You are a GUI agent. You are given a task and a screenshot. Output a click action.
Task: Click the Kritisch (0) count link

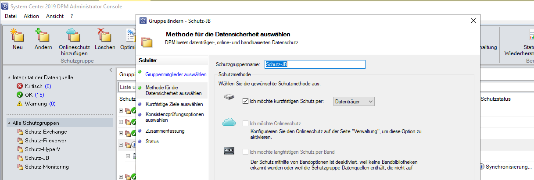(48, 86)
